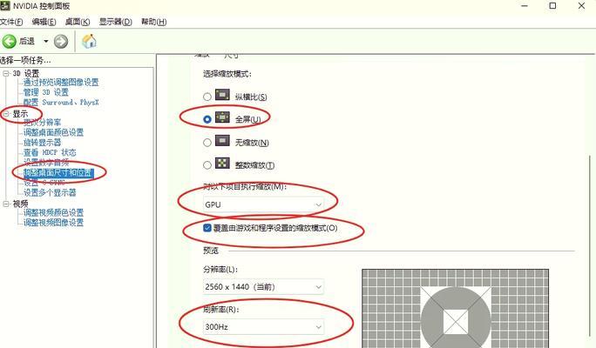The height and width of the screenshot is (348, 596).
Task: Open 管理 3D 设置 link
Action: point(46,92)
